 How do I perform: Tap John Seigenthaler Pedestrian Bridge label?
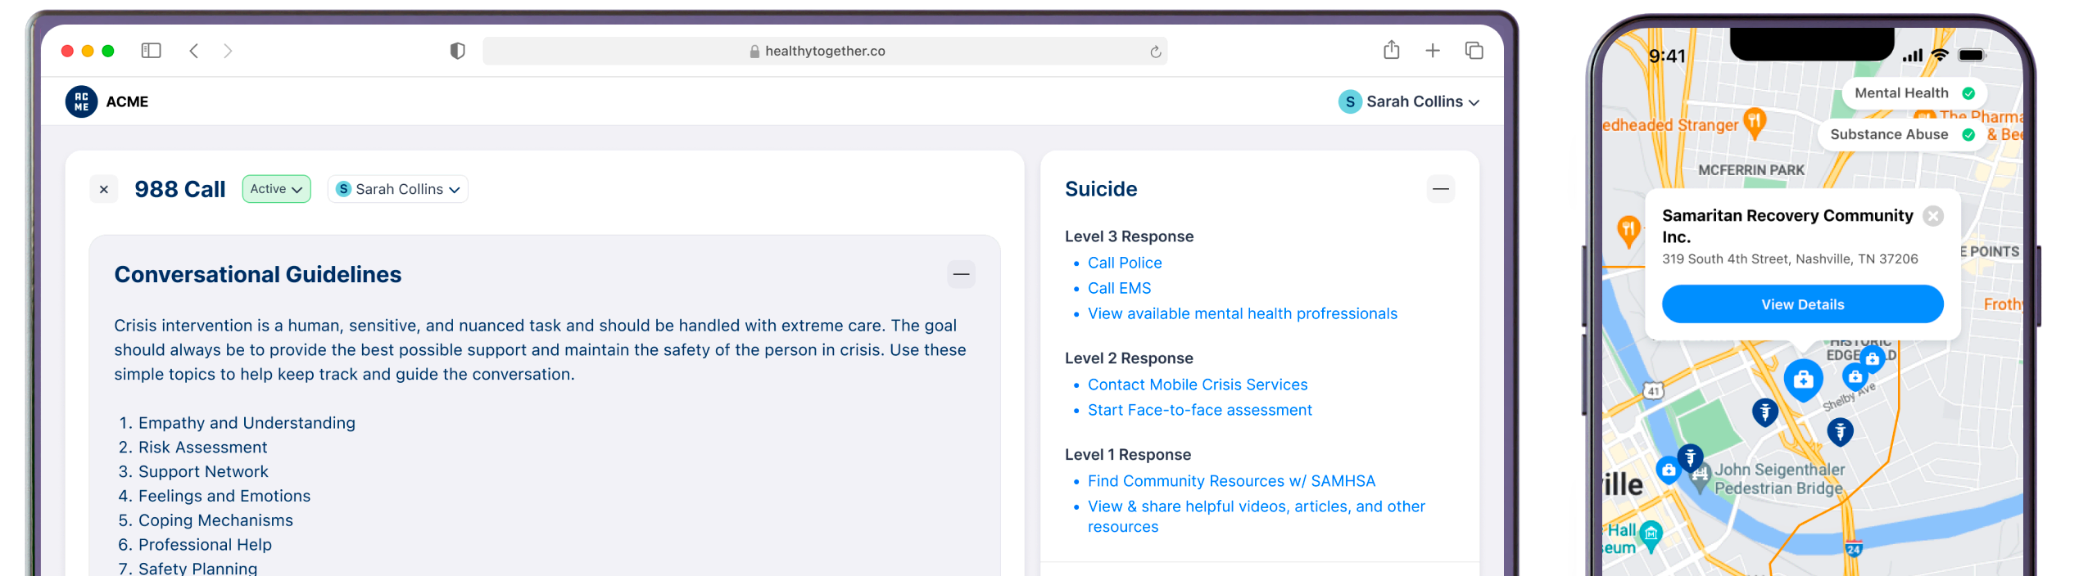(x=1778, y=479)
